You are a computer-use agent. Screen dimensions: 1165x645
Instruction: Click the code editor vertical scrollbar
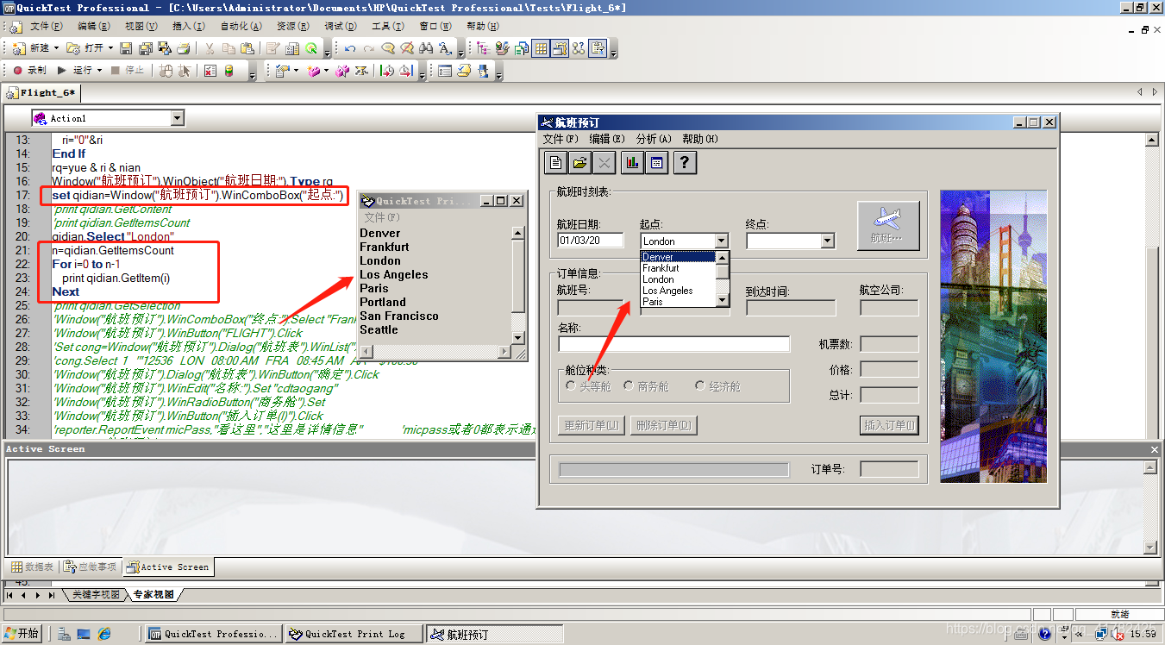tap(1150, 285)
